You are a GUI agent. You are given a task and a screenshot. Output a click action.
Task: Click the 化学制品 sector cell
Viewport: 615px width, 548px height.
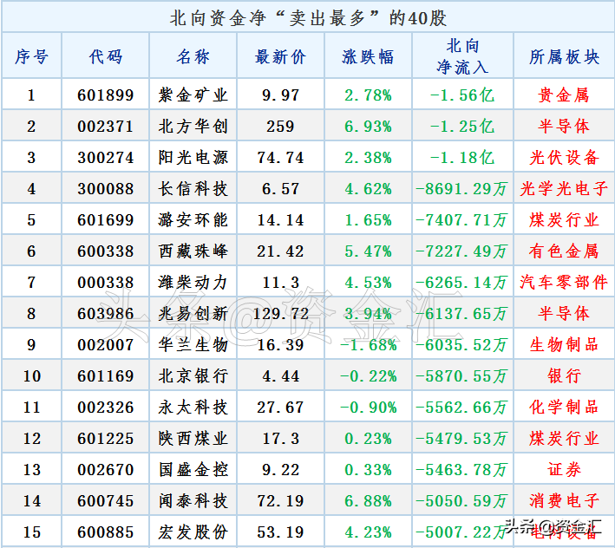coord(565,408)
